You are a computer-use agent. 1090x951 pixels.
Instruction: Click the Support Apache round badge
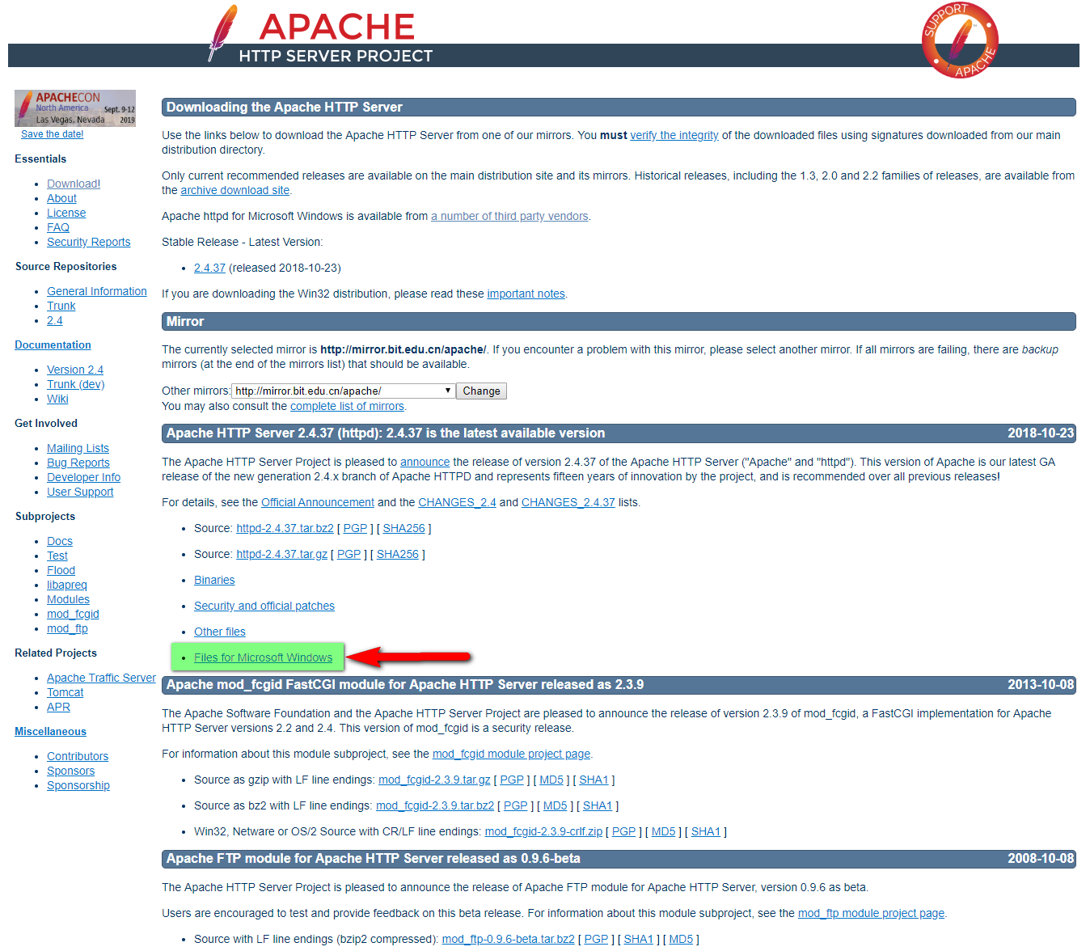point(960,40)
